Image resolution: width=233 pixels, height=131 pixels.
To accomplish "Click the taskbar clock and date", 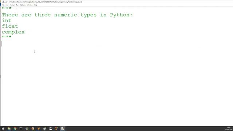I will (229, 128).
